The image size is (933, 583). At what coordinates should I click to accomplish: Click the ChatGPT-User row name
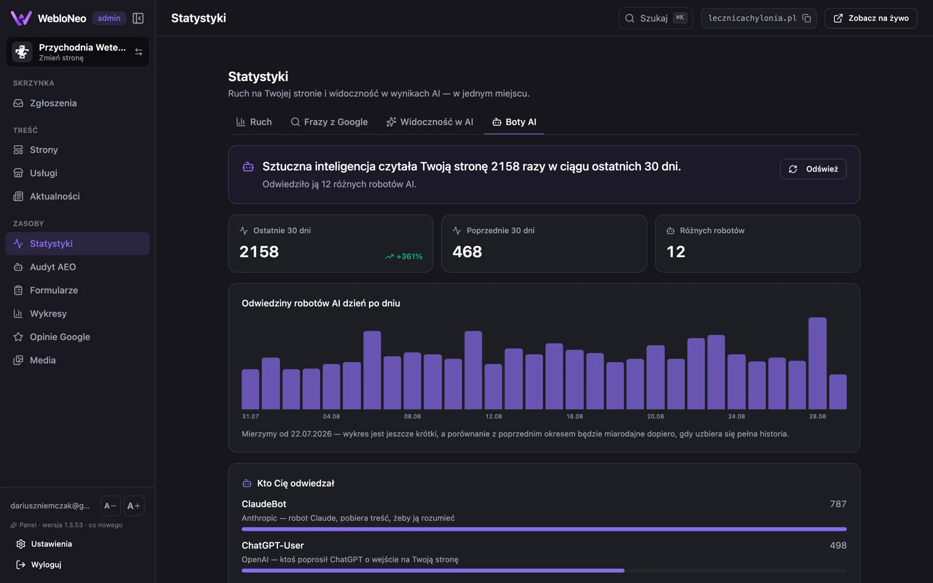(x=273, y=545)
